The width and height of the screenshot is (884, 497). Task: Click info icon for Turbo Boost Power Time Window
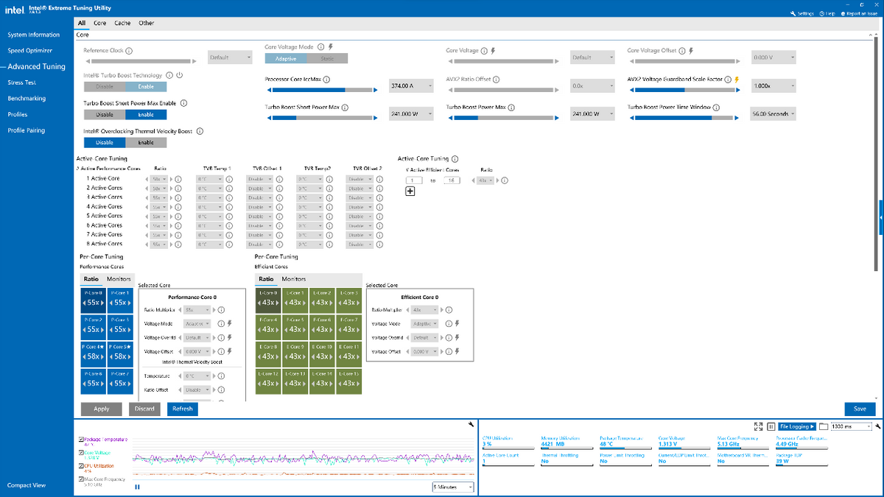click(718, 107)
